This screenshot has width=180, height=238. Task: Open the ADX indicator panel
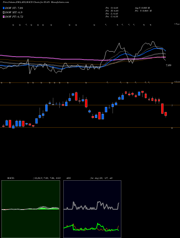[92, 209]
